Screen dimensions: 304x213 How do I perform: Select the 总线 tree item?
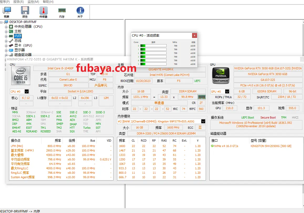[18, 41]
